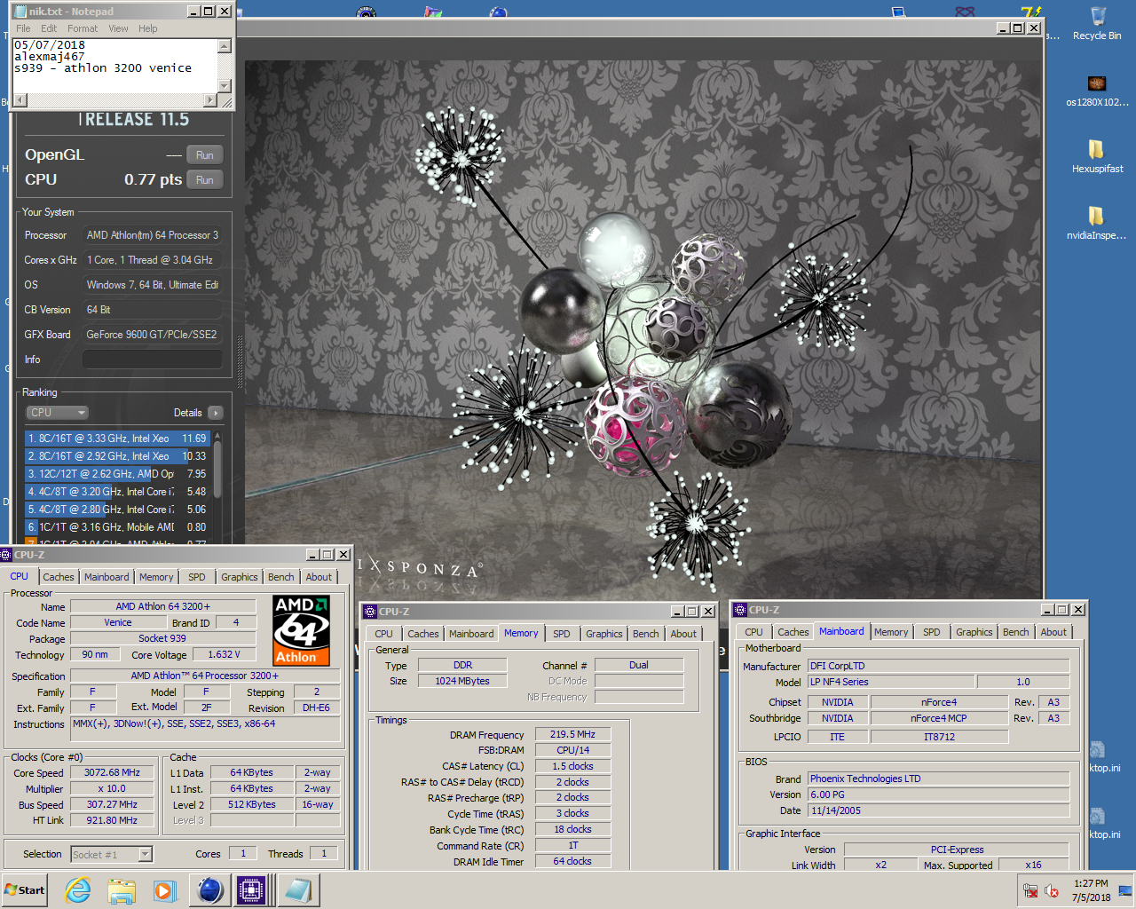The height and width of the screenshot is (909, 1136).
Task: Switch to Mainboard tab in CPU-Z processor window
Action: click(x=106, y=577)
